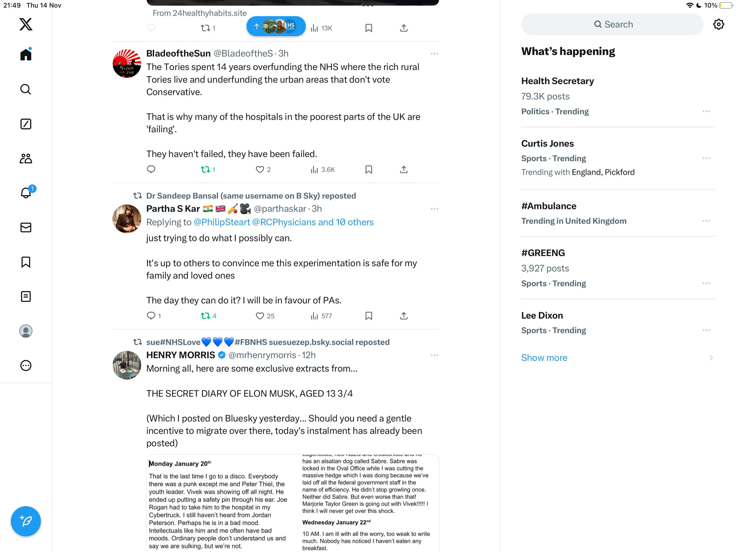Expand trends with Show more chevron

(711, 358)
